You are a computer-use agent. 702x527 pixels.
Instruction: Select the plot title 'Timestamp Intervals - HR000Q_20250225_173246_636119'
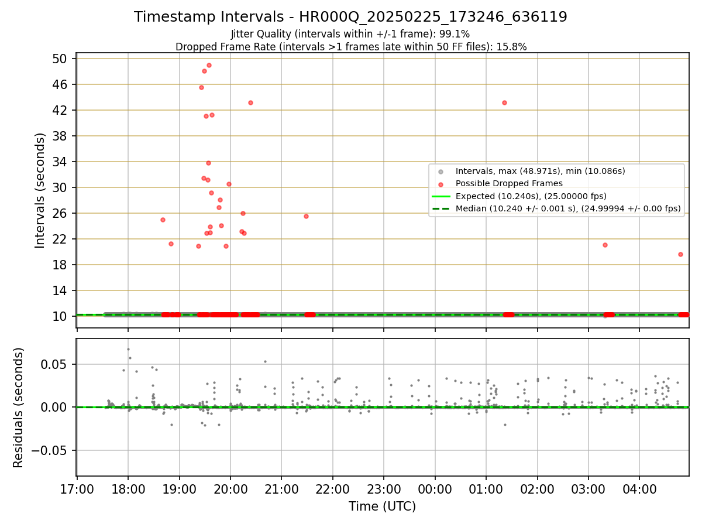pos(350,17)
